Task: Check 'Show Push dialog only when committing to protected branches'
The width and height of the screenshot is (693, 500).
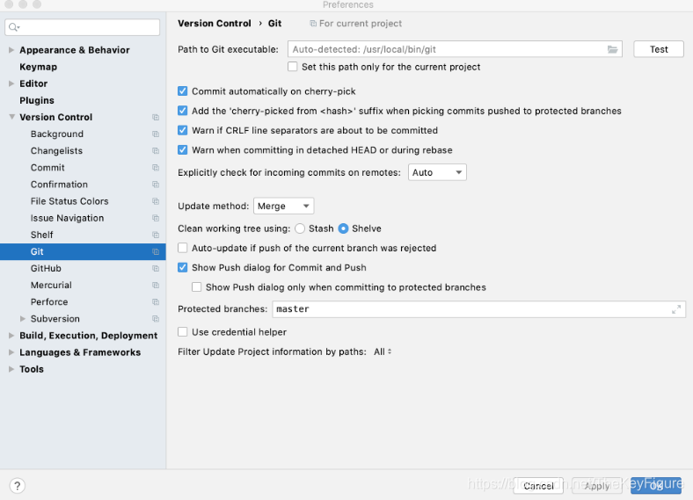Action: [197, 287]
